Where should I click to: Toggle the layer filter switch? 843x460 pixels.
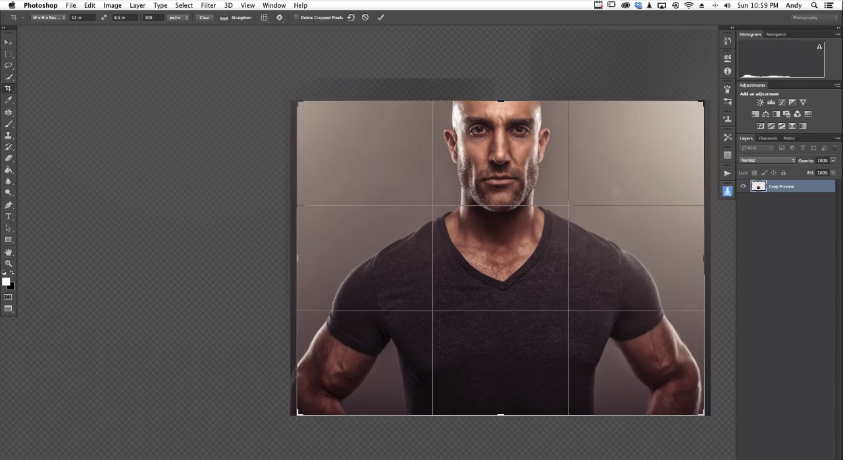(x=834, y=148)
